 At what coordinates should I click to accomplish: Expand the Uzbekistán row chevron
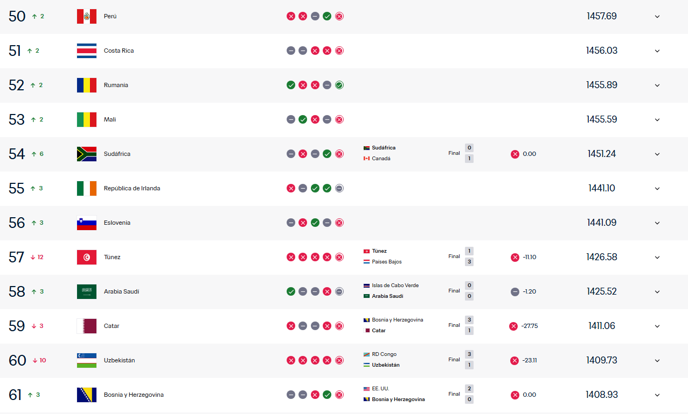pos(657,360)
